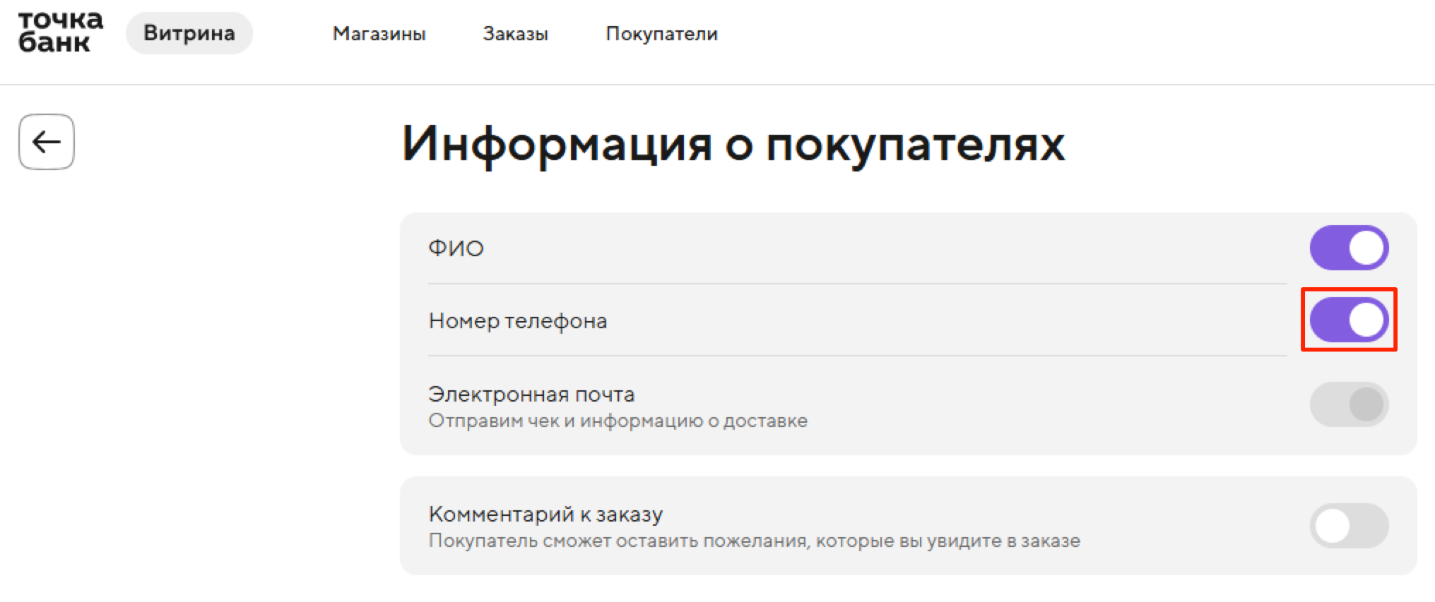Go back with the left arrow button
Screen dimensions: 1435x602
pyautogui.click(x=47, y=142)
